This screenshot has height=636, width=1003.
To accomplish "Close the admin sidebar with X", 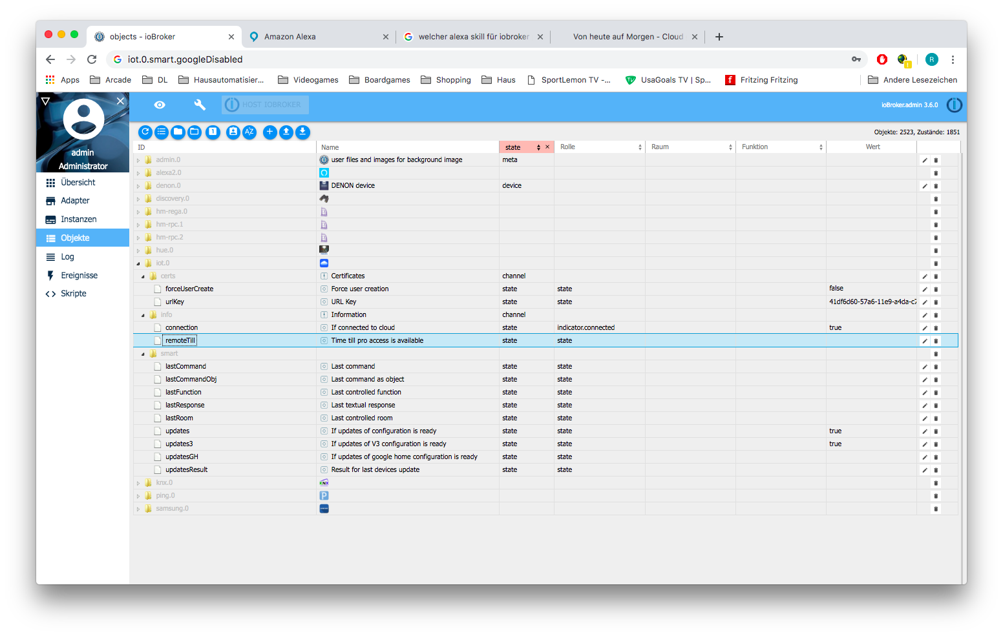I will click(120, 101).
